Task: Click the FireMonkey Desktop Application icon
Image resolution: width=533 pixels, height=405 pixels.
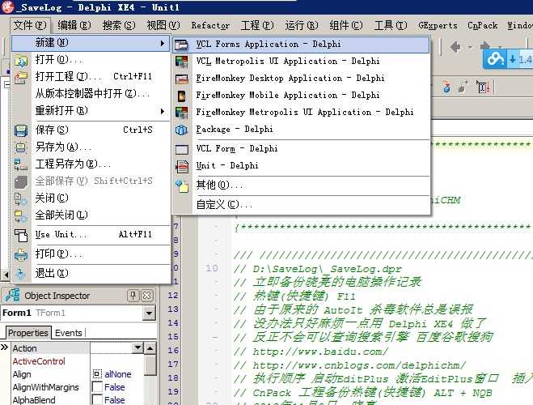Action: tap(181, 79)
